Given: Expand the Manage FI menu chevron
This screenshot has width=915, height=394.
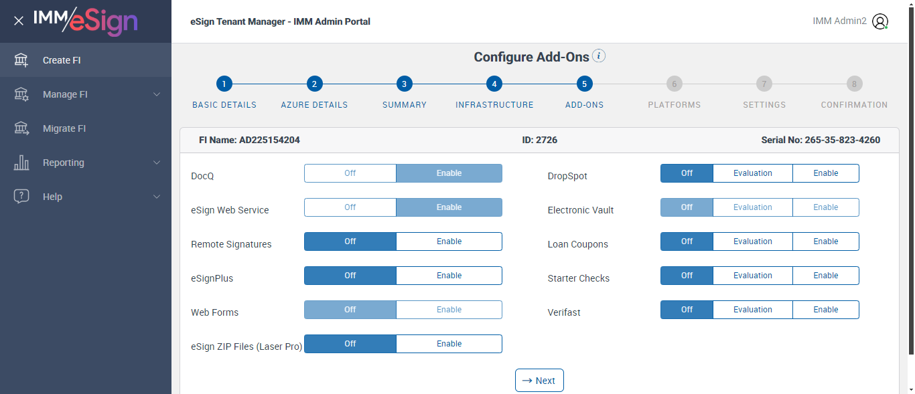Looking at the screenshot, I should click(157, 94).
